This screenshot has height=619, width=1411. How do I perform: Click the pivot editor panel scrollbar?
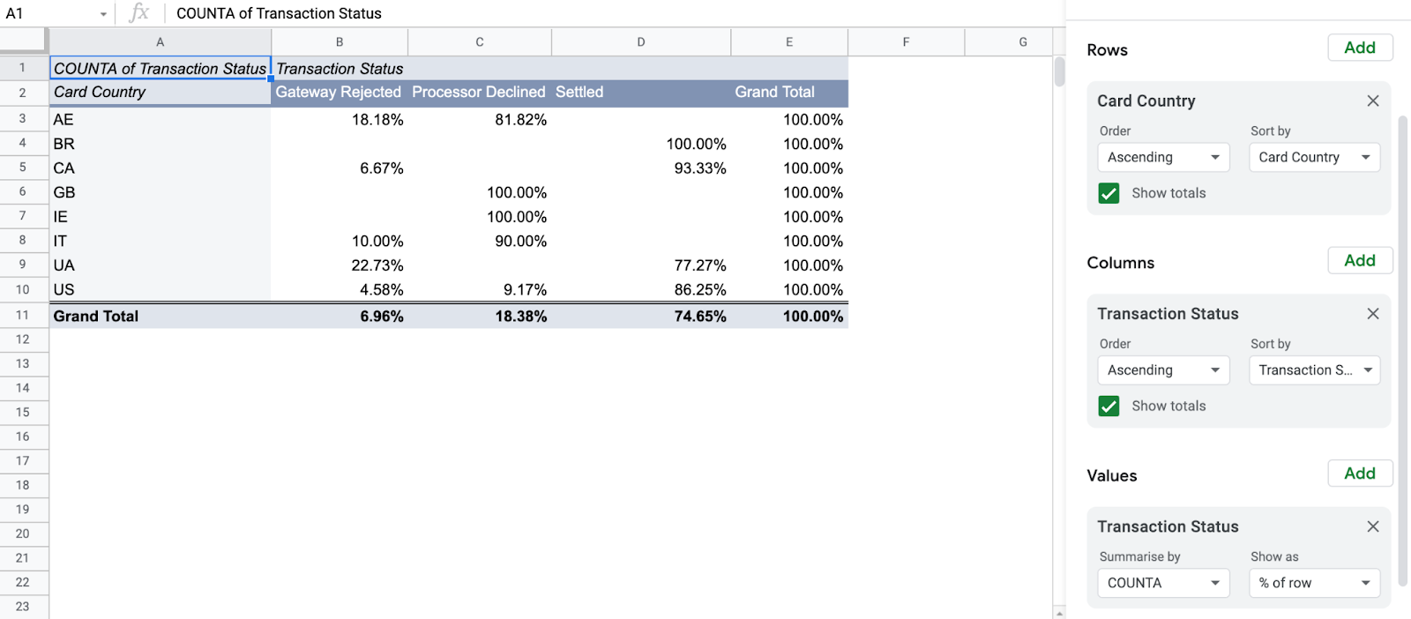click(x=1402, y=351)
